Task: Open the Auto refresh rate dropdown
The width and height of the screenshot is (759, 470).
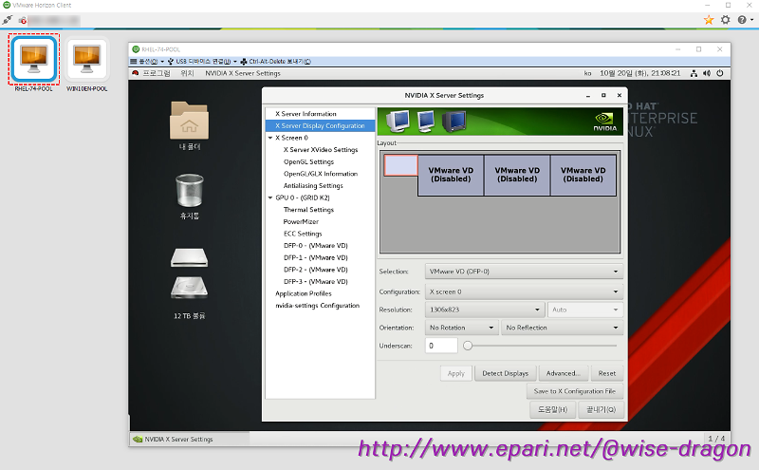Action: click(584, 310)
